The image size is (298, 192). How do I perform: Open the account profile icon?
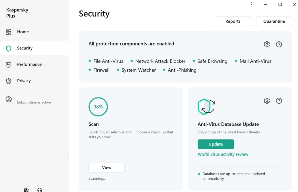coord(8,99)
